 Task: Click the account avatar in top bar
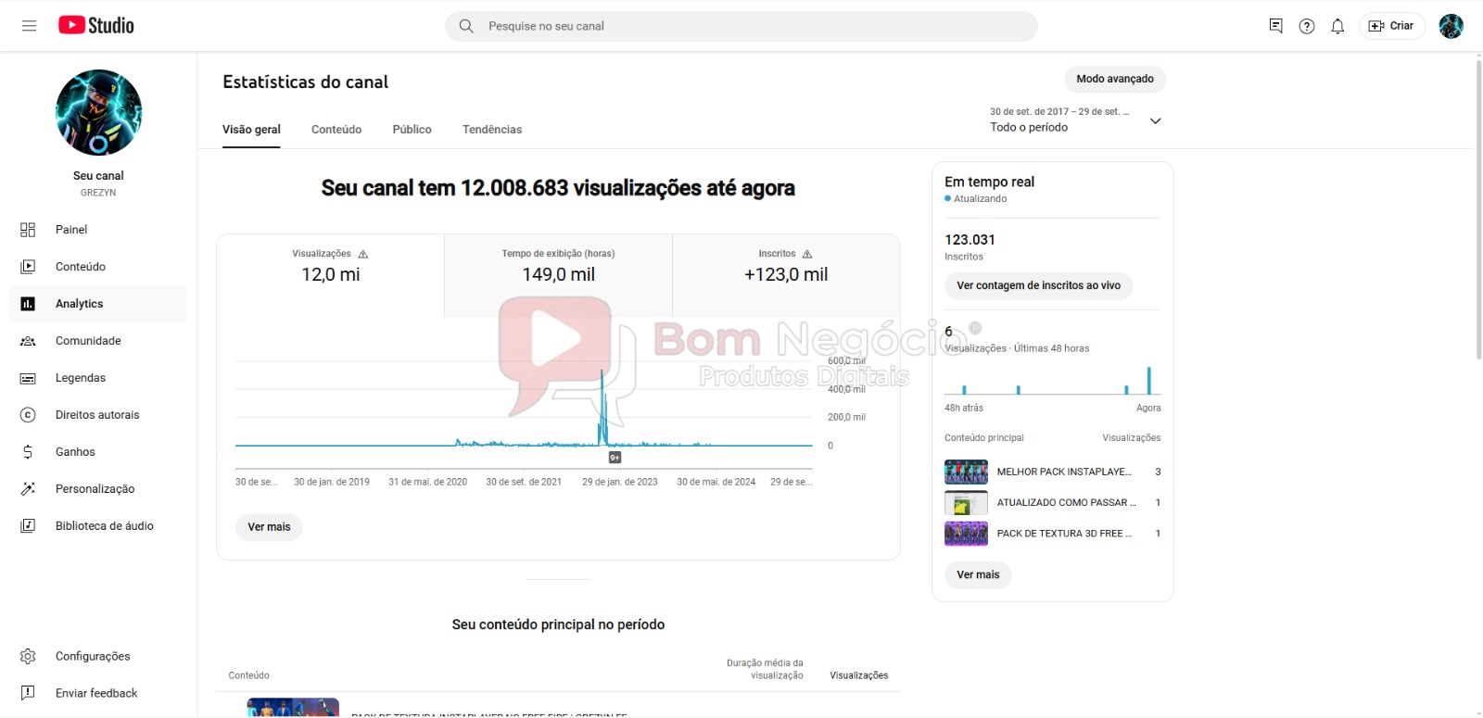(1451, 26)
